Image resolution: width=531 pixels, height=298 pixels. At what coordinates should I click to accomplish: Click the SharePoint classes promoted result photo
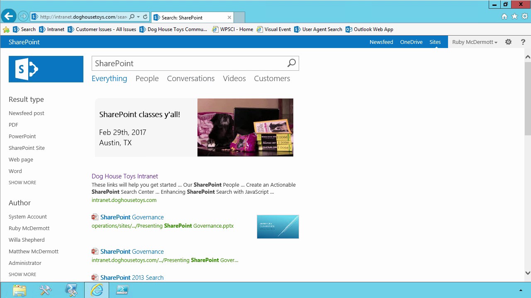tap(245, 127)
